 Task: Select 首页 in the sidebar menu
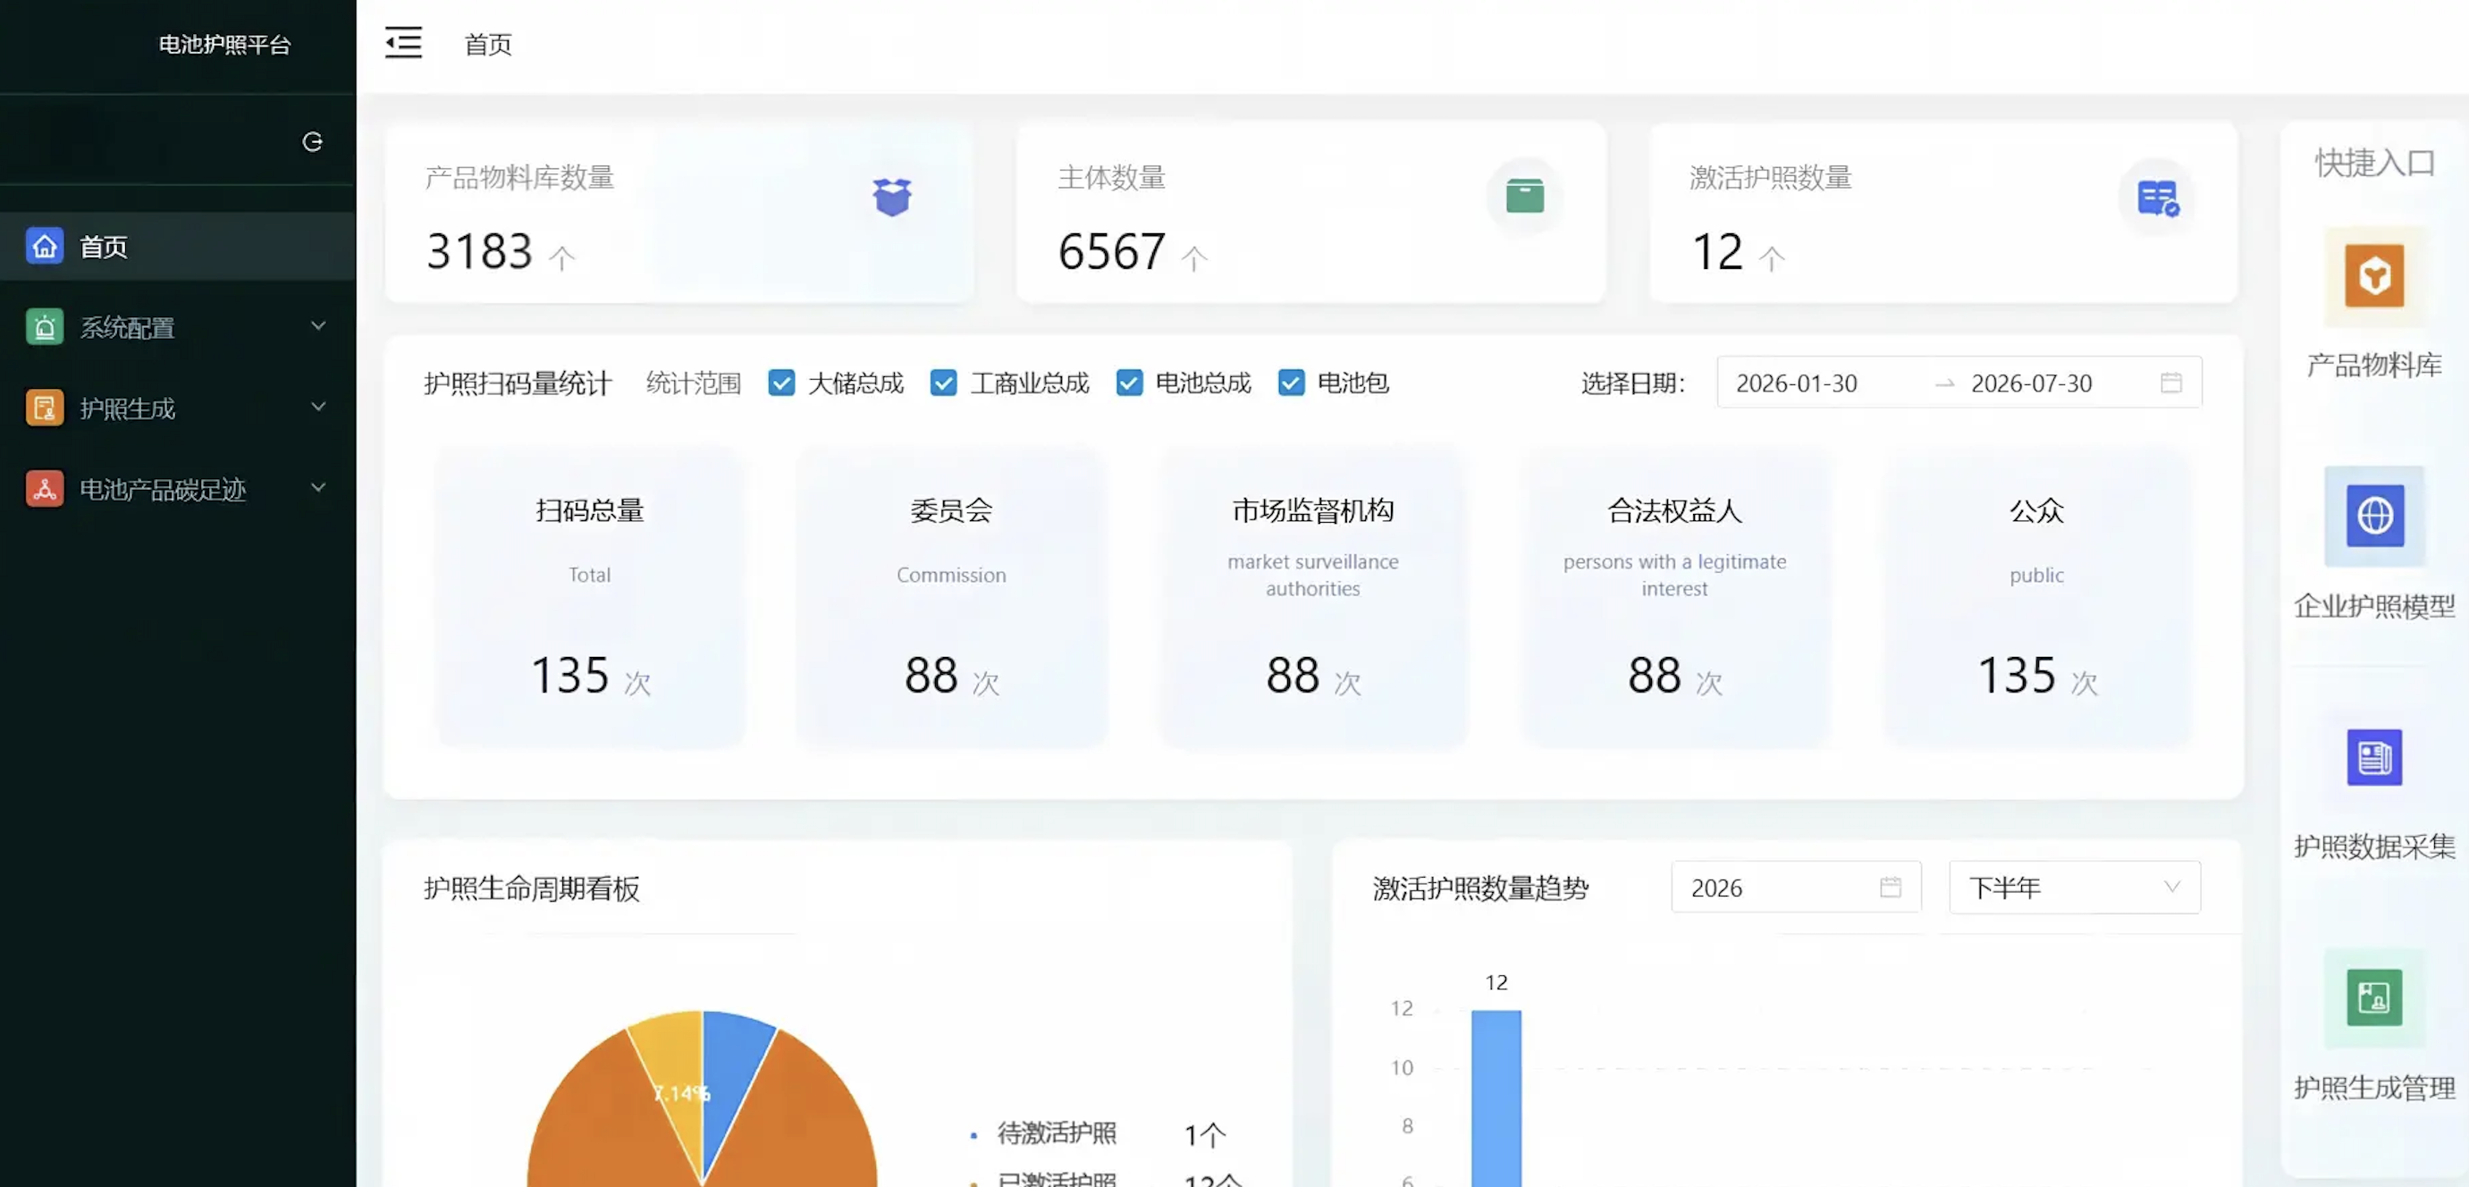click(178, 246)
